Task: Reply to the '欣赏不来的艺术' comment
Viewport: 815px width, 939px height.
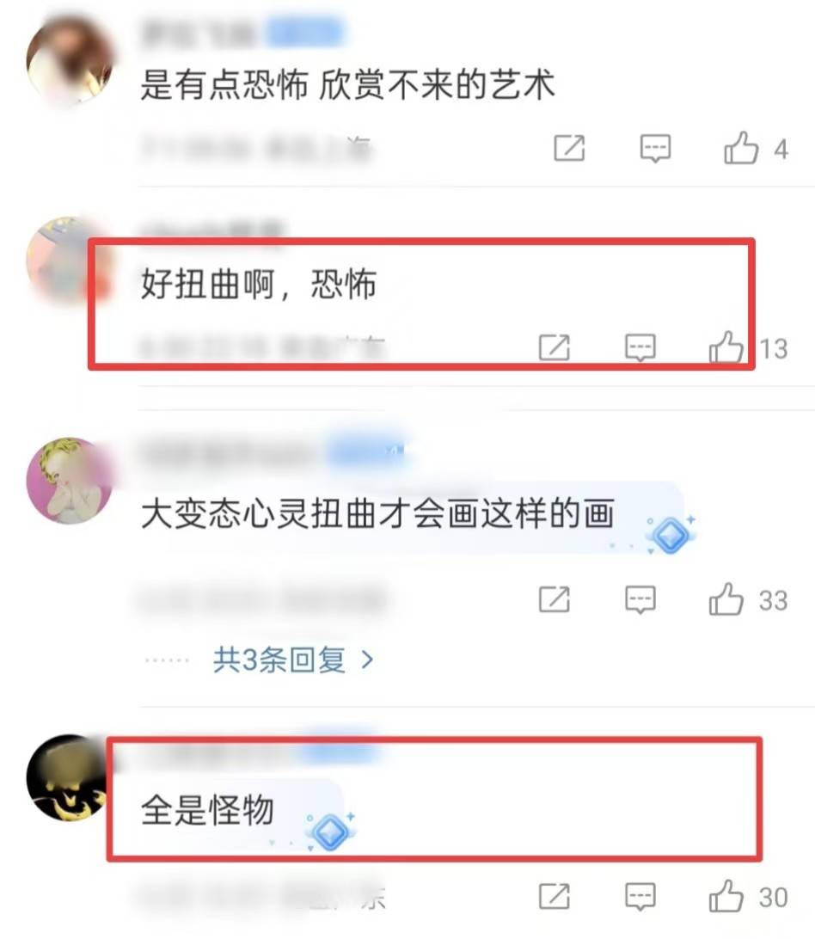Action: click(655, 148)
